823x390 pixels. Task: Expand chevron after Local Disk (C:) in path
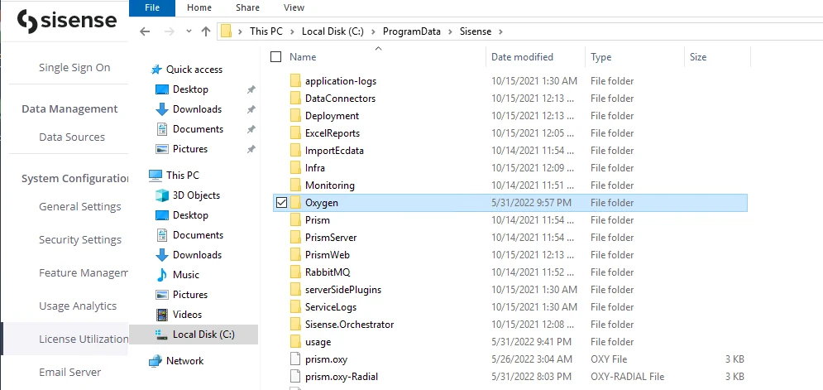373,31
